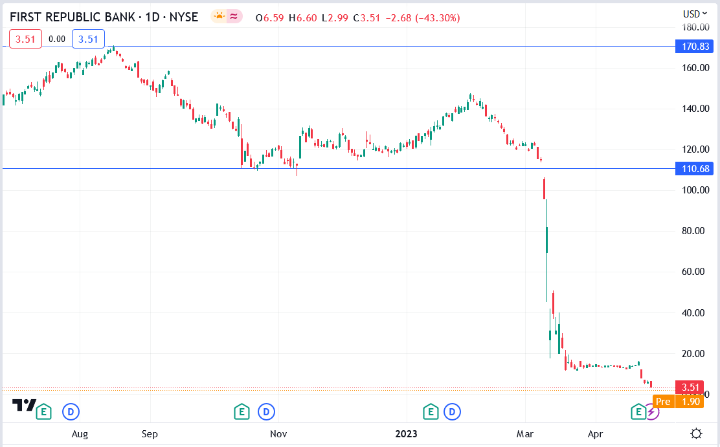720x447 pixels.
Task: Click the TradingView logo icon
Action: (25, 406)
